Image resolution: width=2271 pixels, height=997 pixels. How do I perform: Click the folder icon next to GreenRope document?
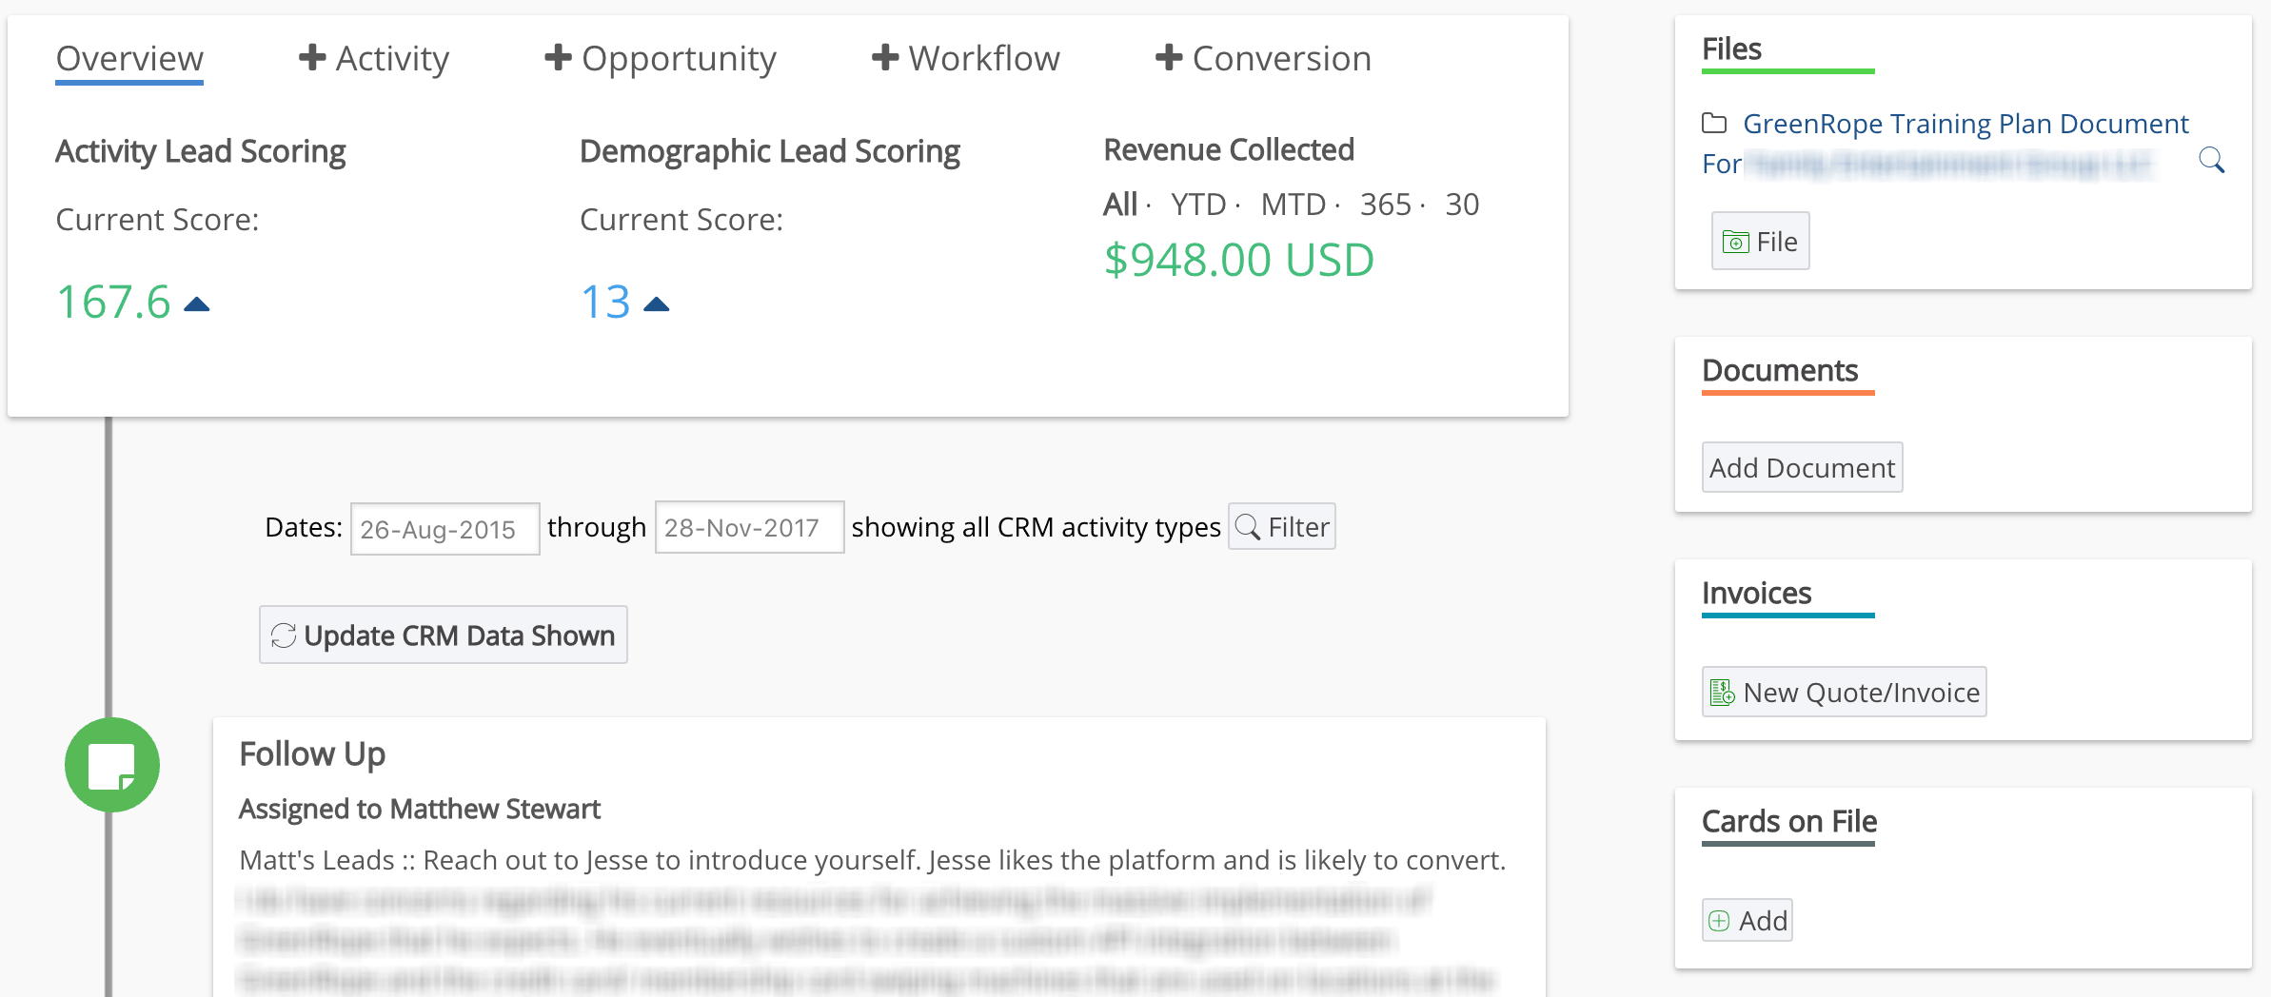click(x=1714, y=123)
